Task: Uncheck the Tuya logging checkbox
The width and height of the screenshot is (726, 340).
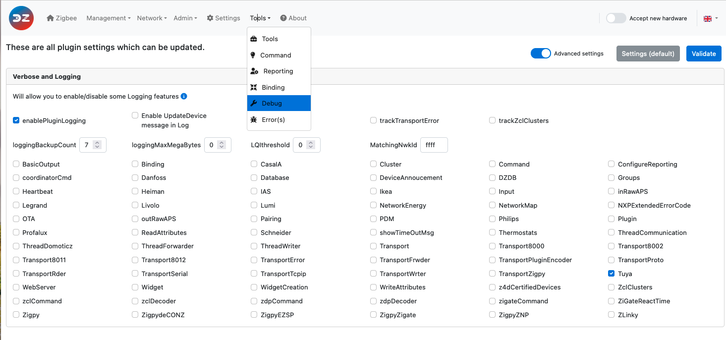Action: tap(611, 274)
